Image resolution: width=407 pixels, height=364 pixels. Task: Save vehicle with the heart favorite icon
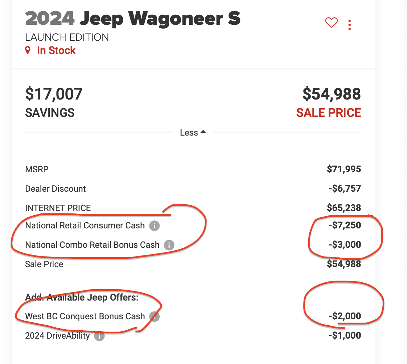click(x=331, y=23)
